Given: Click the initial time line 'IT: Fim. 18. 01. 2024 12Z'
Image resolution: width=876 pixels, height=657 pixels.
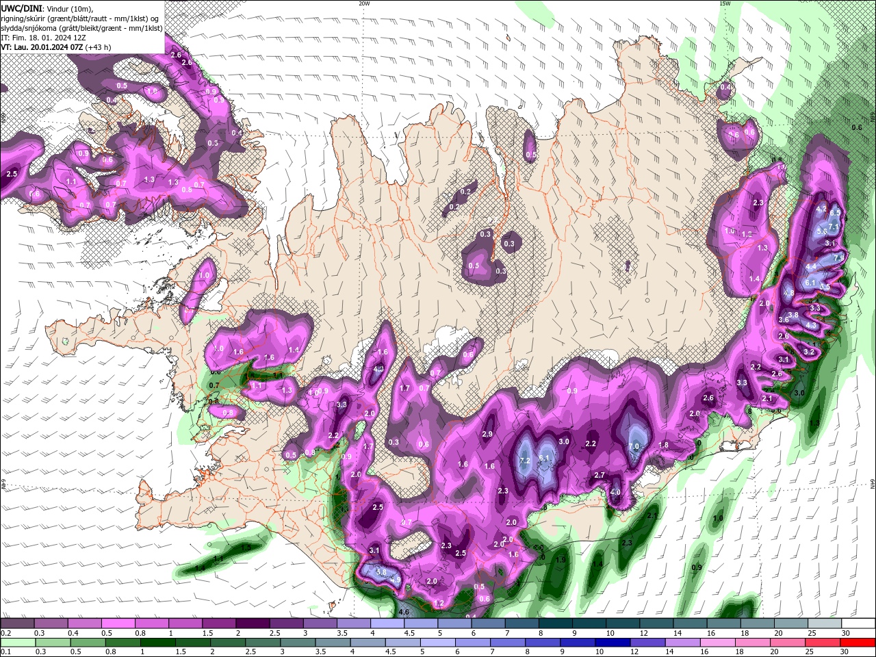Looking at the screenshot, I should pos(42,38).
